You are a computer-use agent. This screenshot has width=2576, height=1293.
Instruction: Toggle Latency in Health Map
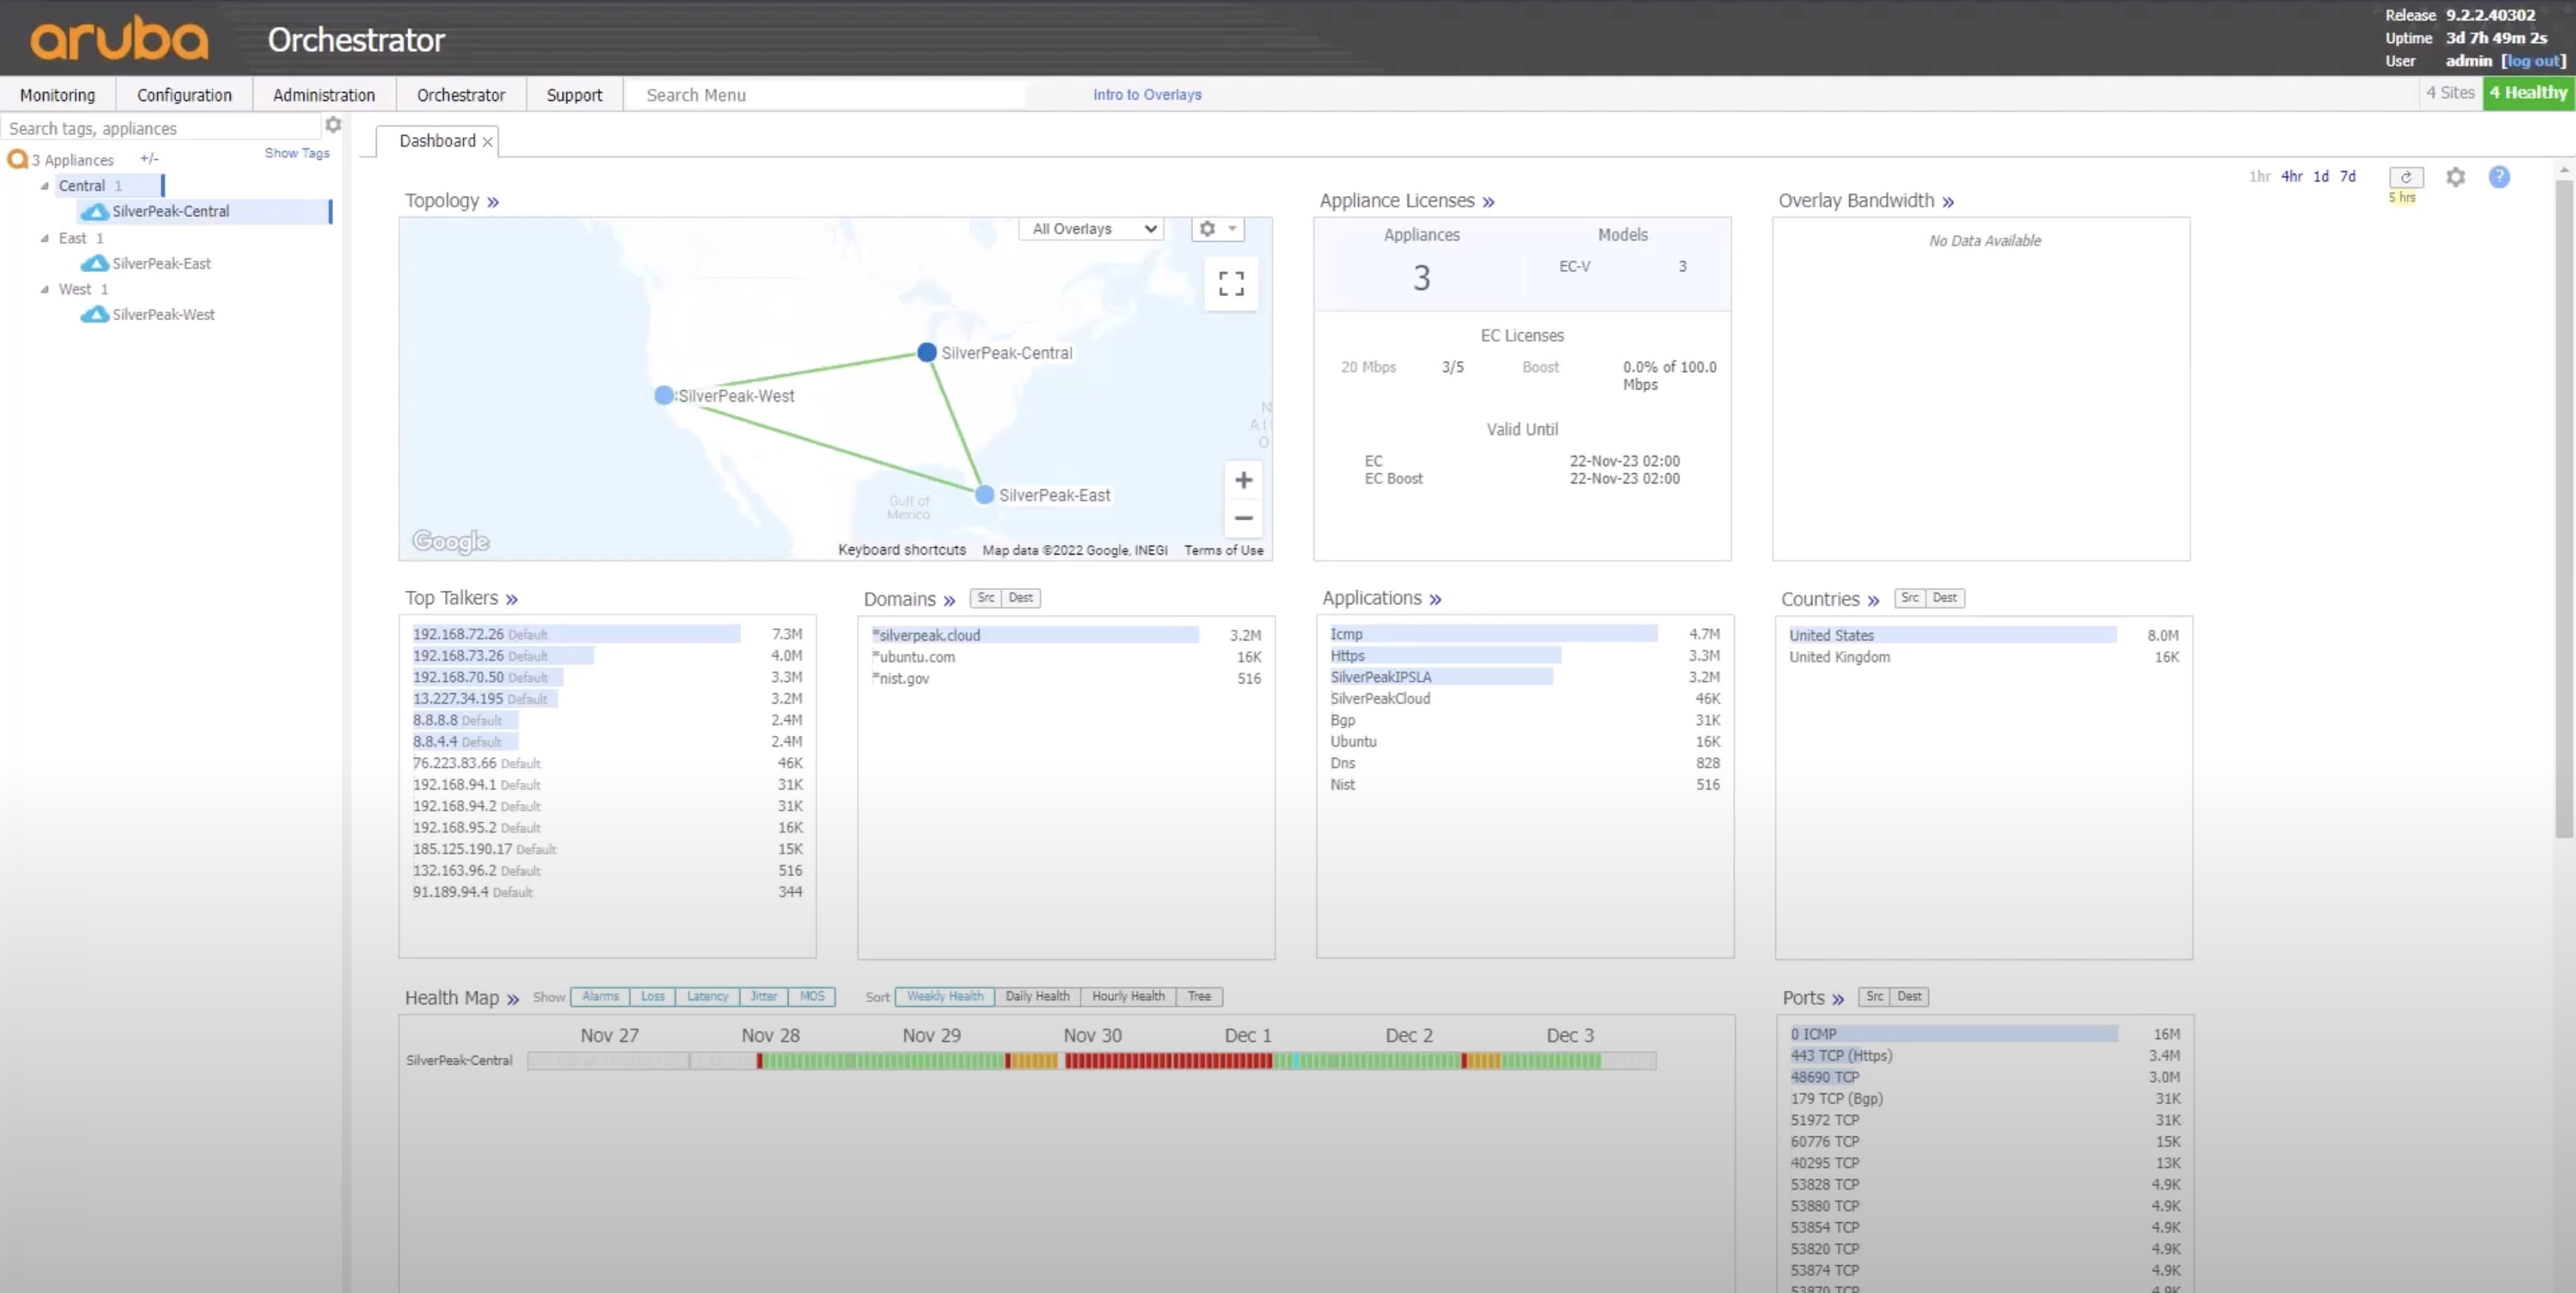[707, 997]
